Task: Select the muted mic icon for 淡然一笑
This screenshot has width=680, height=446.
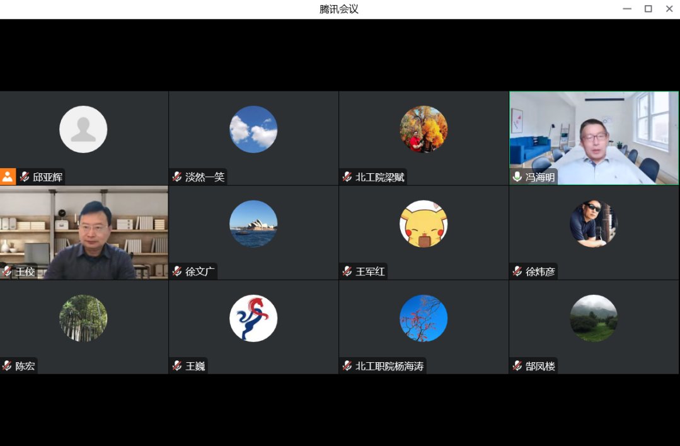Action: pos(177,177)
